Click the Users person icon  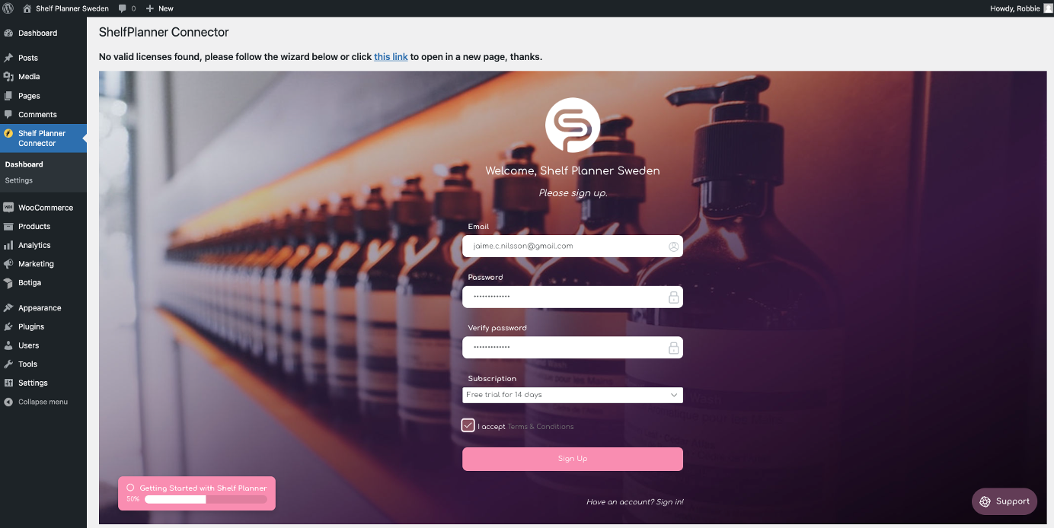click(8, 345)
